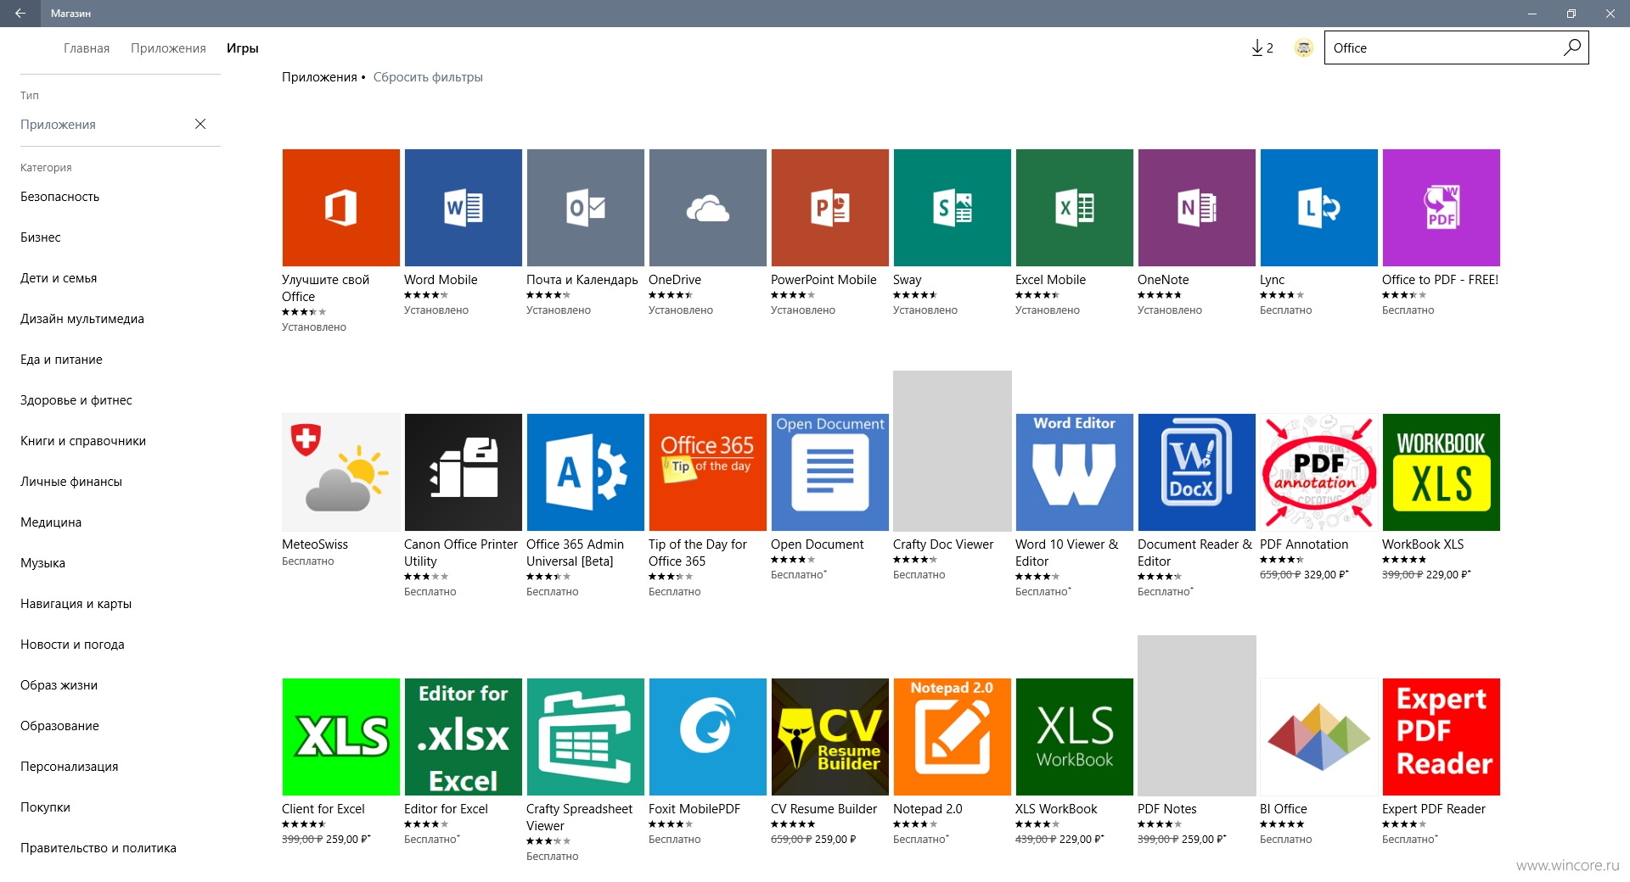Open PDF Notes placeholder tile
Screen dimensions: 1630x882
click(x=1196, y=716)
